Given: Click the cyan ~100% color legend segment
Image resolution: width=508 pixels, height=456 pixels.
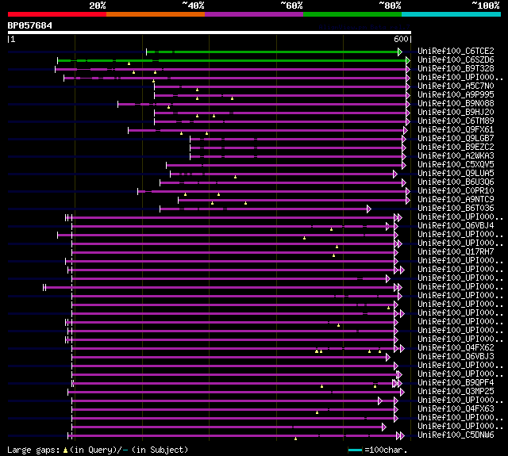Looking at the screenshot, I should click(x=452, y=14).
